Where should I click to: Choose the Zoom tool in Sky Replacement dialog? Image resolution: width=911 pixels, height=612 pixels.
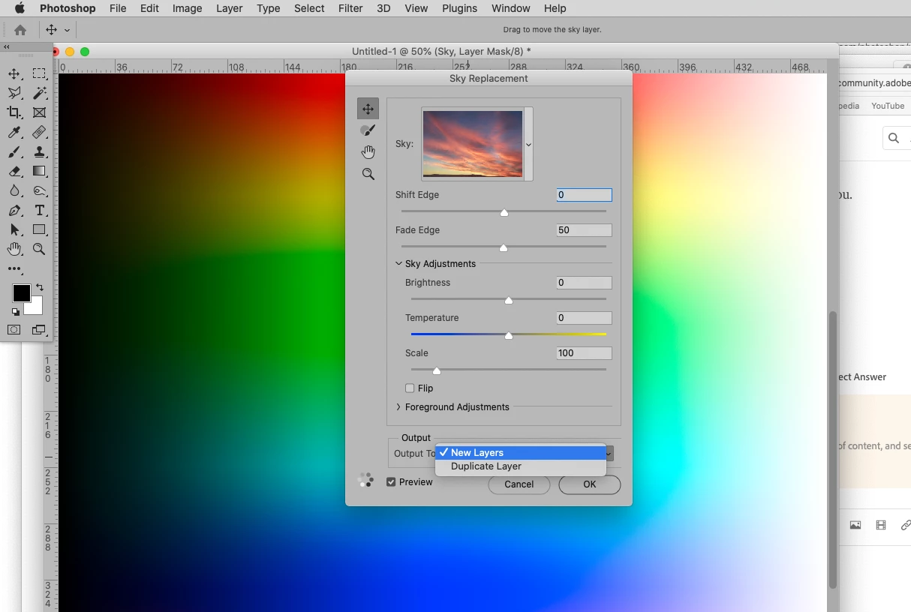point(368,174)
